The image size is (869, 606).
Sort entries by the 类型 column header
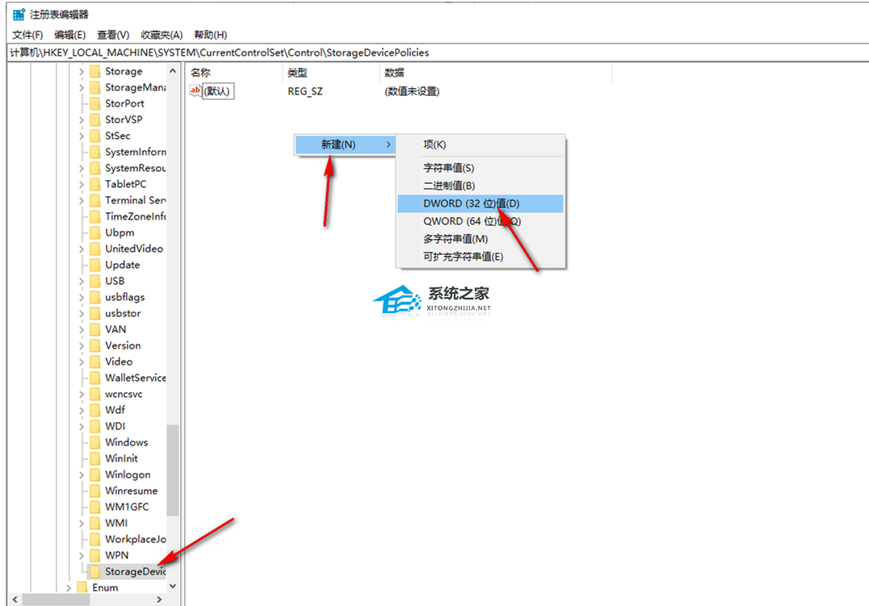pyautogui.click(x=297, y=73)
